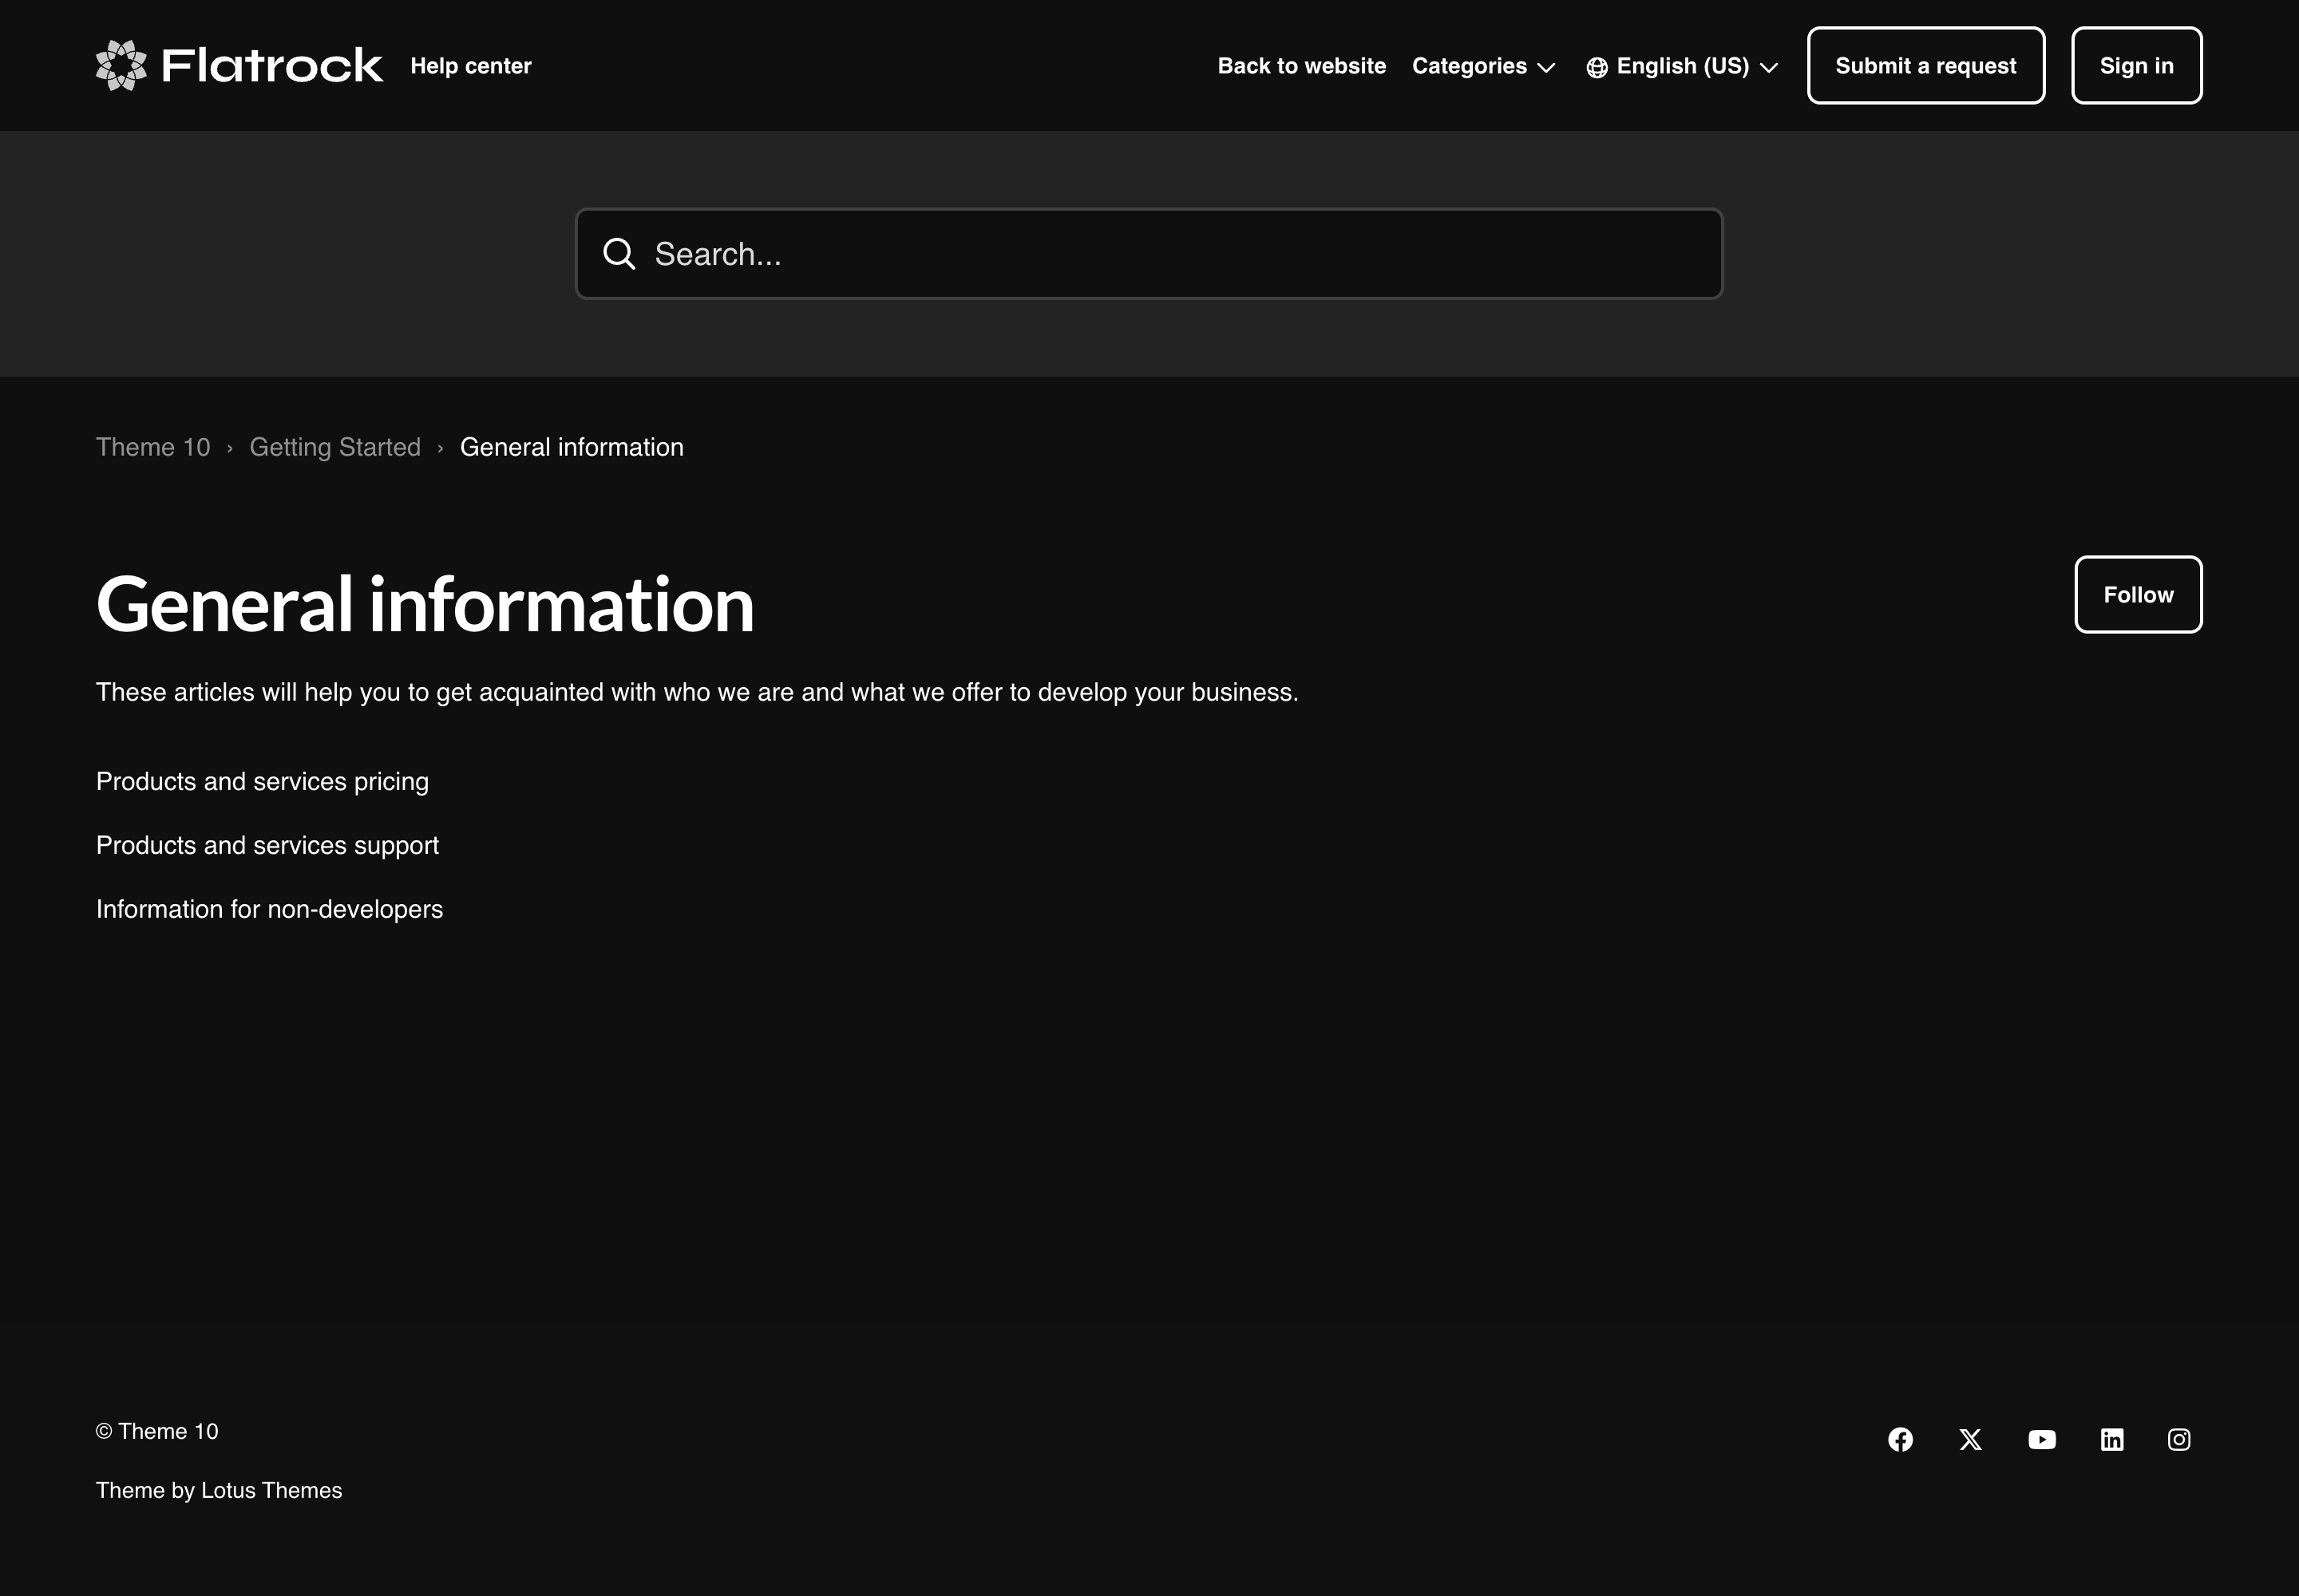The width and height of the screenshot is (2299, 1596).
Task: Open the English (US) language dropdown
Action: [1683, 66]
